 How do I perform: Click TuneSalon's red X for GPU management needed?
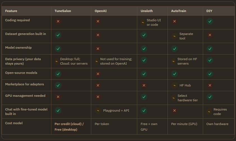click(58, 97)
